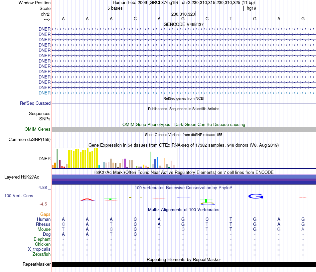Image resolution: width=316 pixels, height=272 pixels.
Task: Click the DNER label beside GTEx chart
Action: (45, 159)
